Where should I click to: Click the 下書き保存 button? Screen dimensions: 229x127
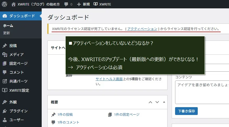click(186, 111)
